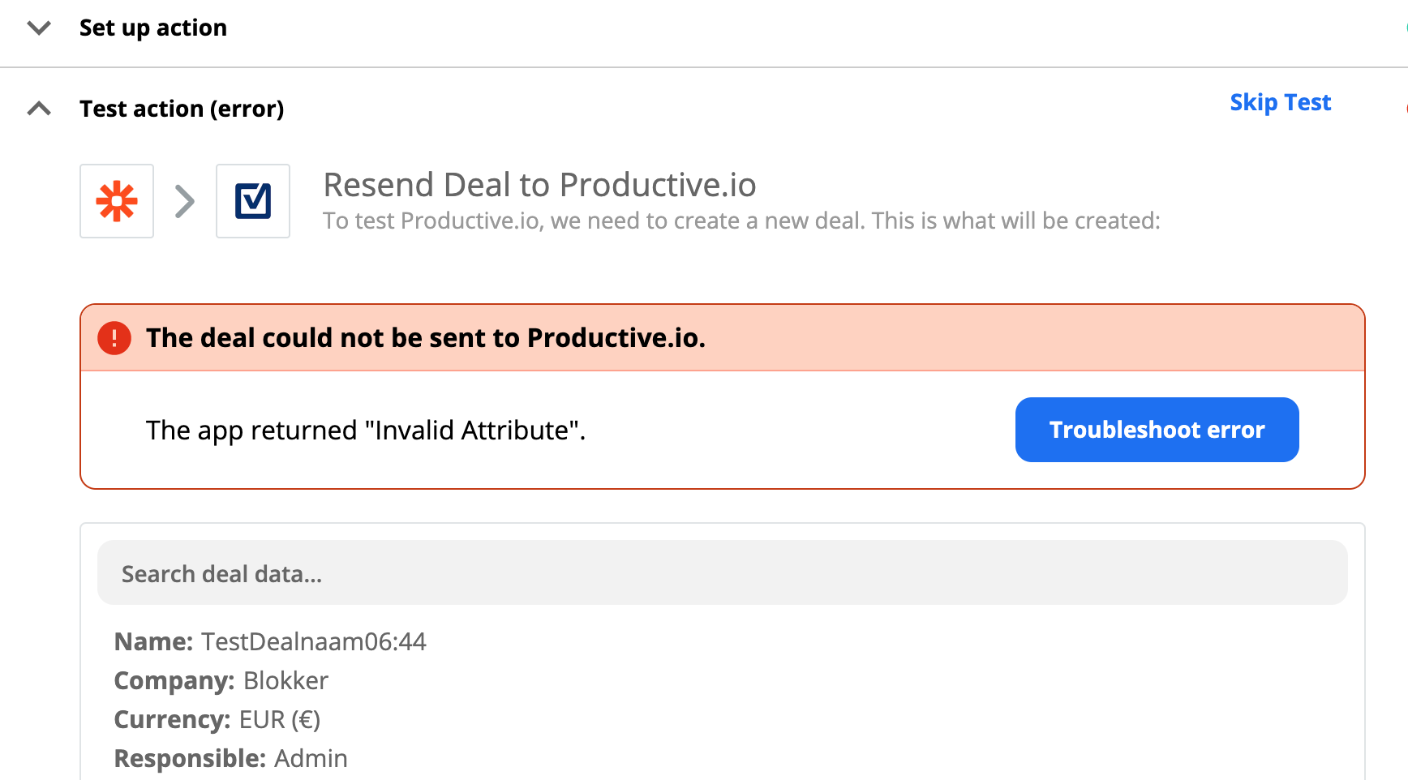Click the test description text under title
This screenshot has height=780, width=1408.
point(741,221)
